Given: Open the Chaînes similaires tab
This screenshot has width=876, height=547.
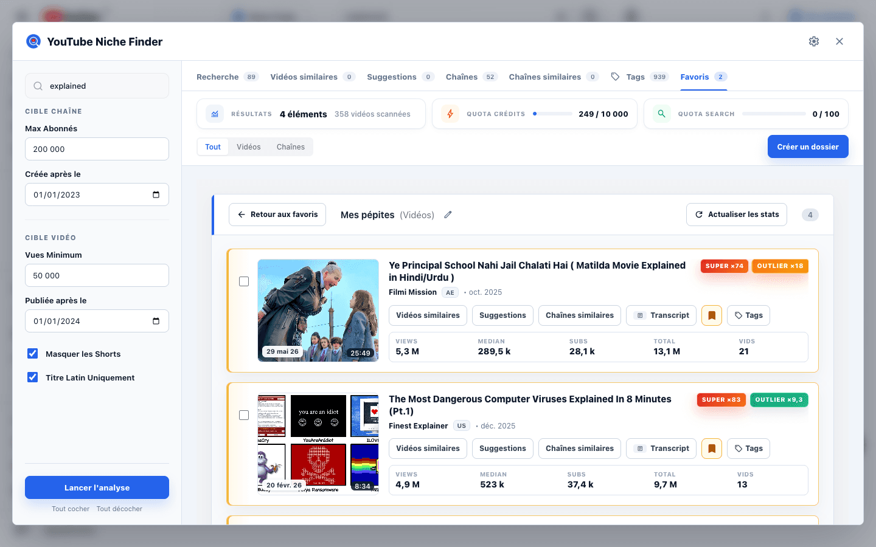Looking at the screenshot, I should coord(554,77).
